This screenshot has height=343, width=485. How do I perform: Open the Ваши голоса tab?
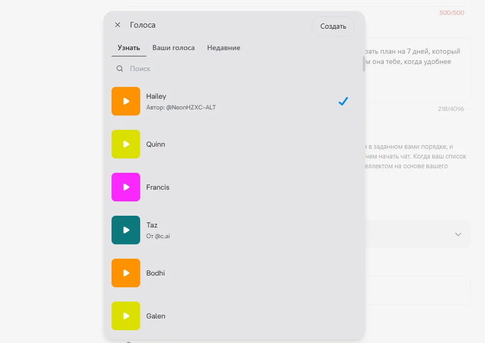point(173,48)
